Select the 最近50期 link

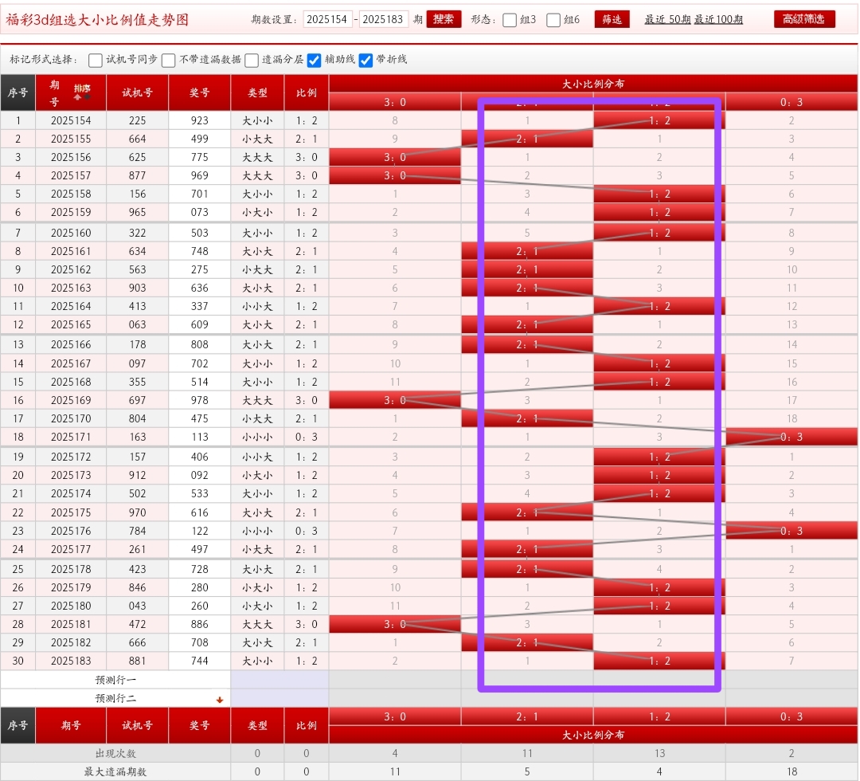[667, 19]
